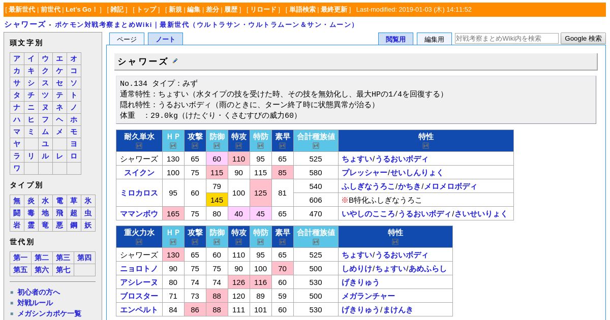Open 最終更新 in the top menu bar

point(334,10)
